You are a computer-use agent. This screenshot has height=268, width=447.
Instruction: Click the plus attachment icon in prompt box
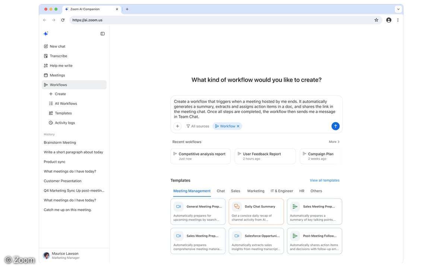(x=178, y=126)
